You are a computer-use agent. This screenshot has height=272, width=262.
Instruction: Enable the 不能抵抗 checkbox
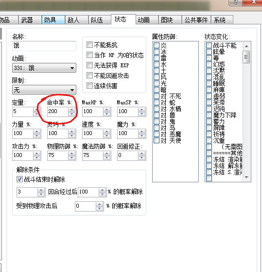[89, 45]
